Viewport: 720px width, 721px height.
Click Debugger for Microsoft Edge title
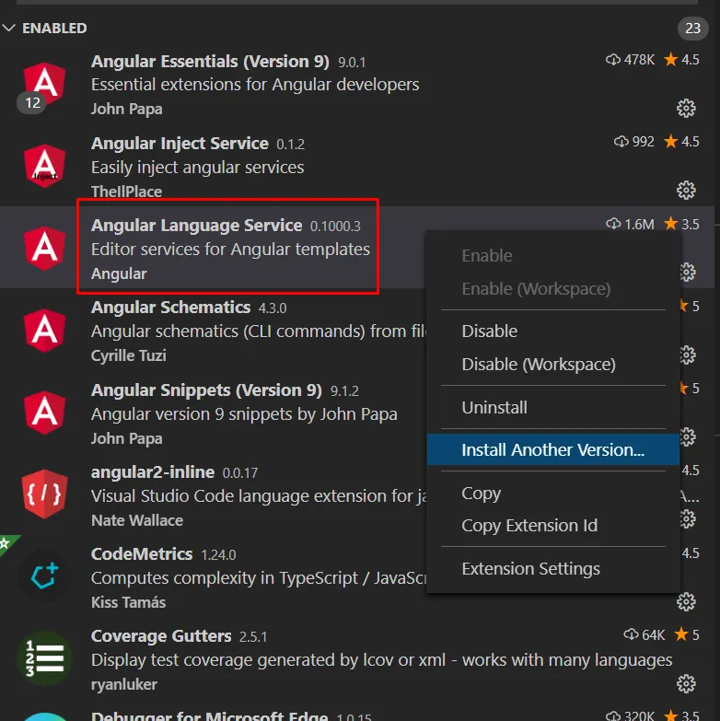coord(210,716)
